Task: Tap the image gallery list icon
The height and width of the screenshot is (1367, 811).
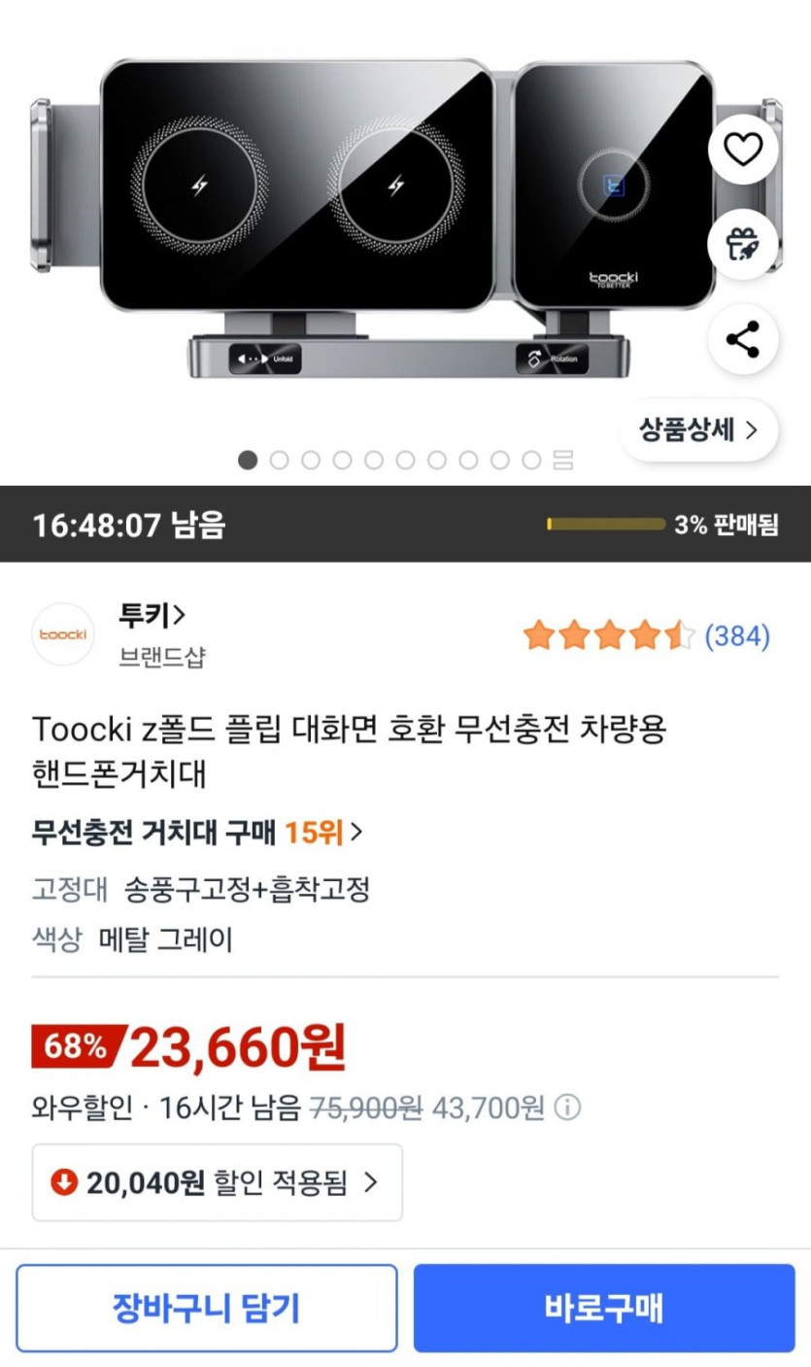Action: (563, 461)
